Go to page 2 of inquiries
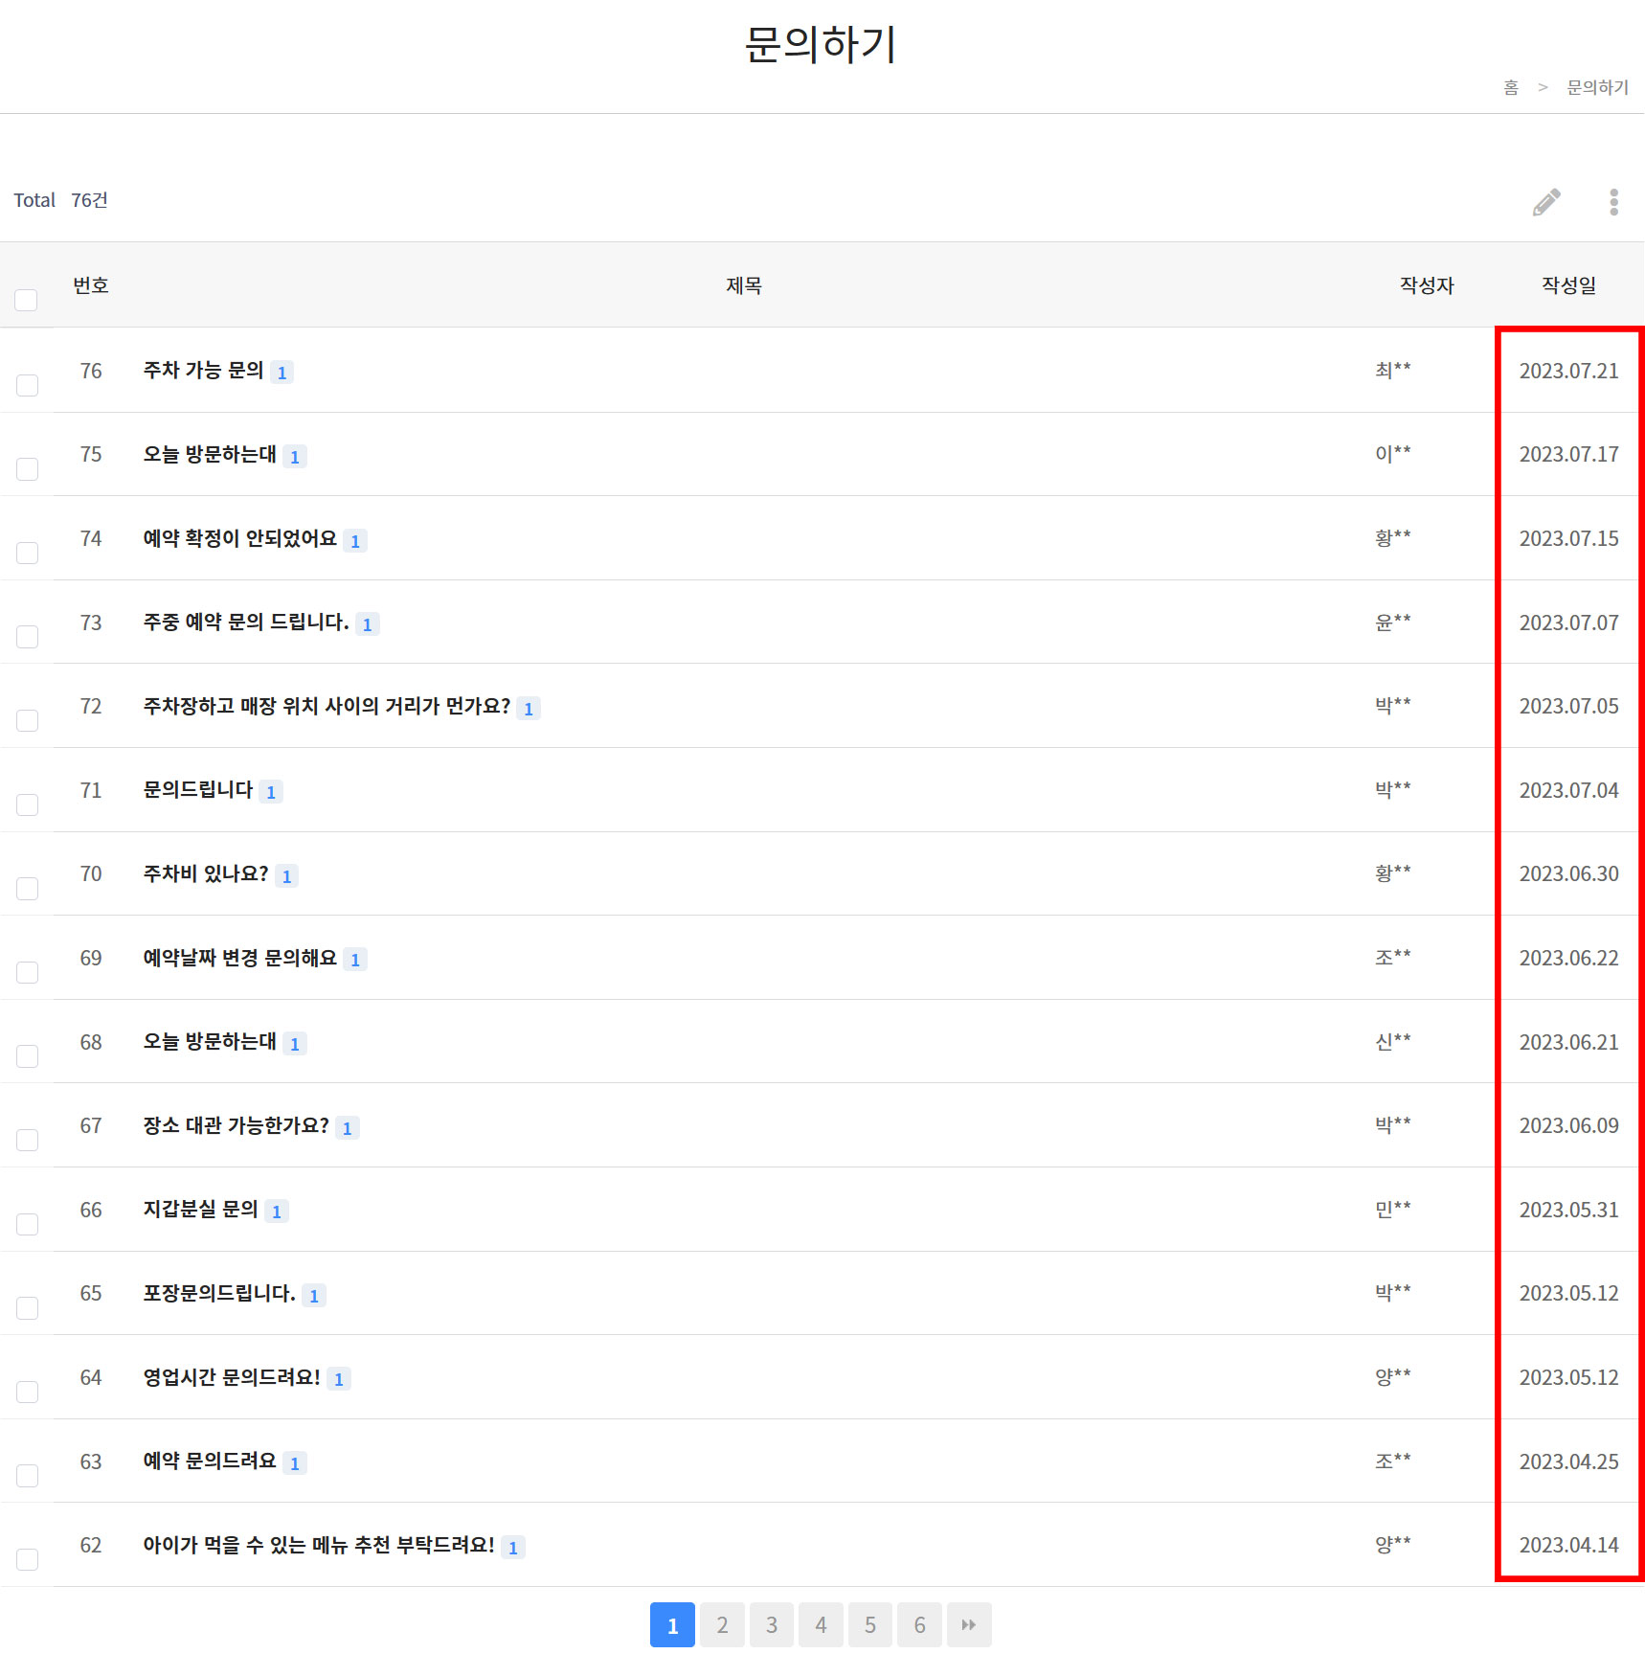This screenshot has height=1654, width=1645. coord(722,1624)
